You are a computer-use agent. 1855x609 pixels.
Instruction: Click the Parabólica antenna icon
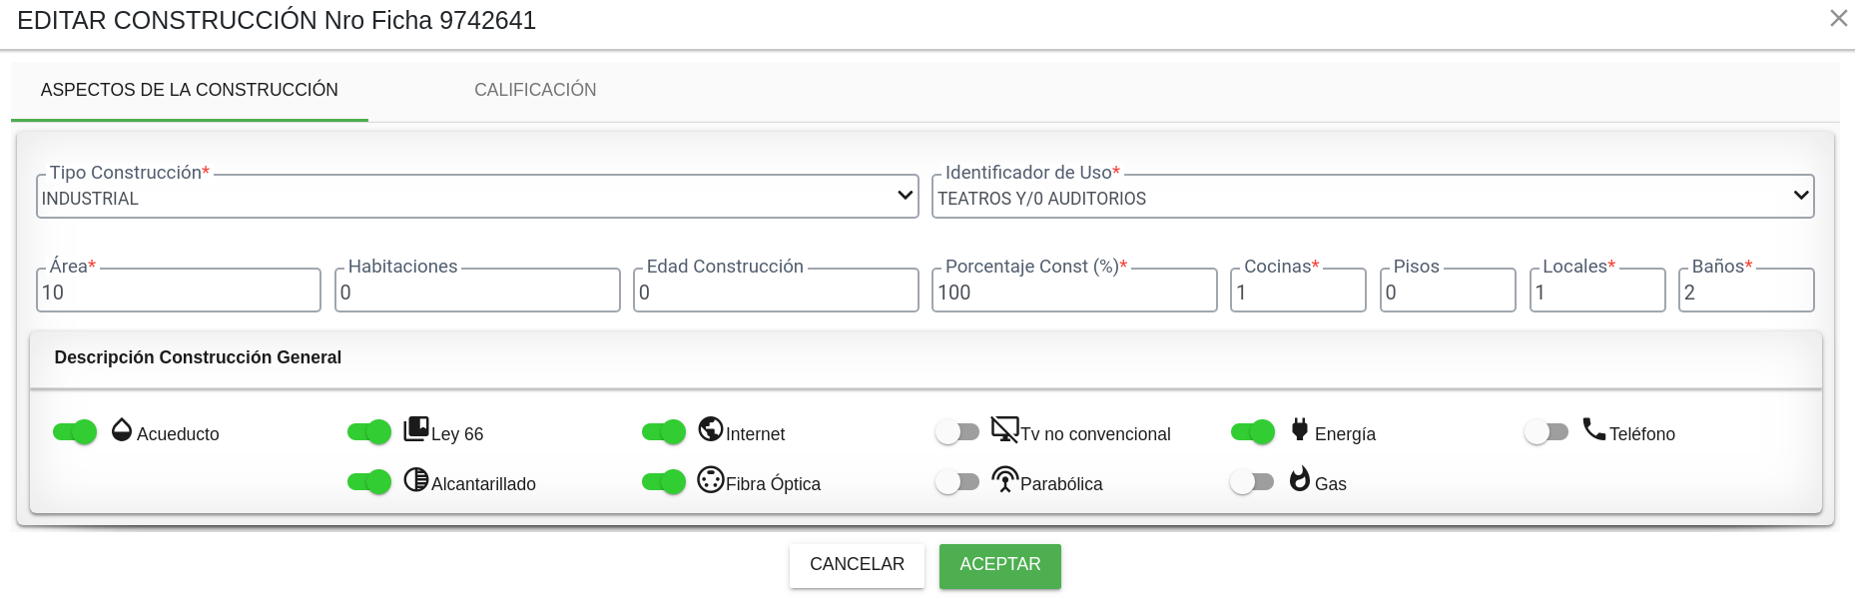[x=1004, y=479]
